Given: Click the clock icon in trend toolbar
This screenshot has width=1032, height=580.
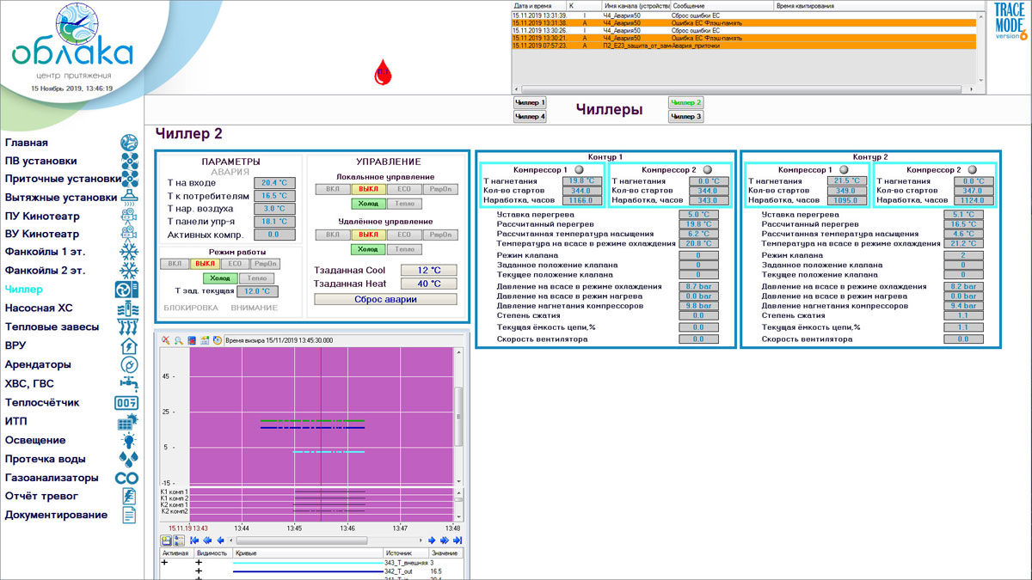Looking at the screenshot, I should click(x=218, y=340).
